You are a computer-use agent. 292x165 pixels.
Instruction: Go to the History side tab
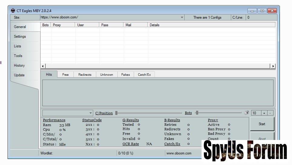click(19, 65)
